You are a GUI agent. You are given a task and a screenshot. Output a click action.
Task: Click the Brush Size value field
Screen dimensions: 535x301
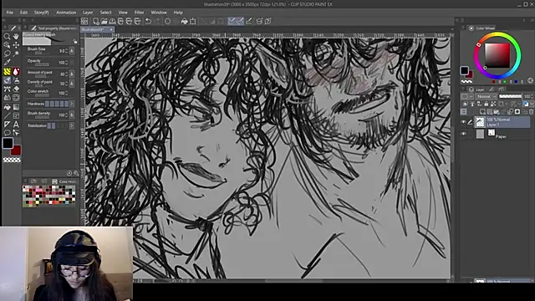[x=62, y=51]
